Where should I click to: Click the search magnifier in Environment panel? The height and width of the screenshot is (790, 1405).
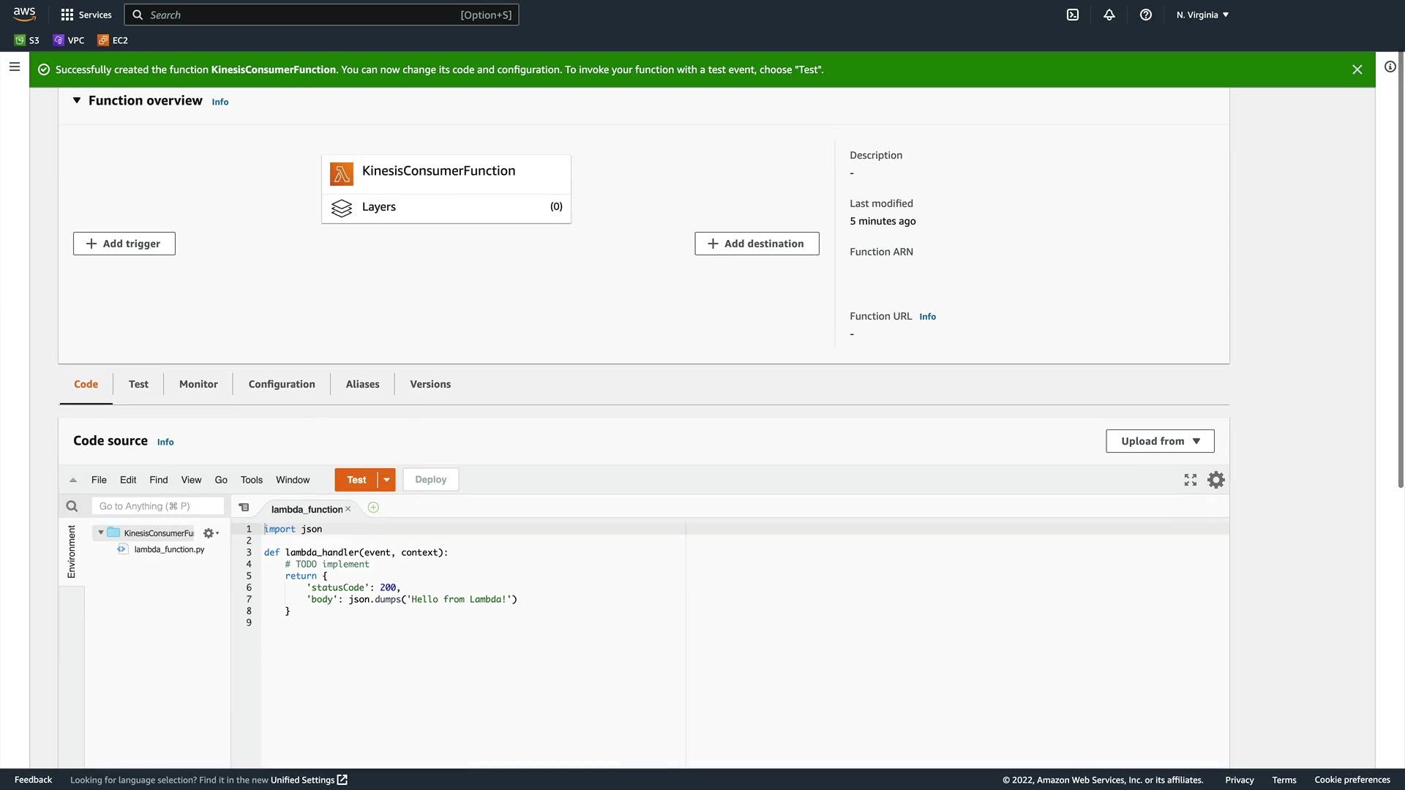72,506
